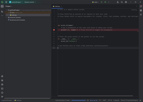Click line number 17 in gutter
The height and width of the screenshot is (102, 143).
(54, 48)
